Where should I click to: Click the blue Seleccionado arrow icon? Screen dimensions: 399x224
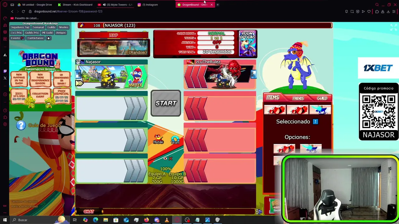[315, 122]
